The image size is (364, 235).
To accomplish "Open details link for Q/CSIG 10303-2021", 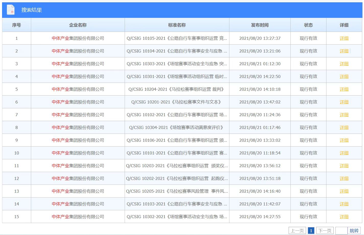I will pos(344,64).
